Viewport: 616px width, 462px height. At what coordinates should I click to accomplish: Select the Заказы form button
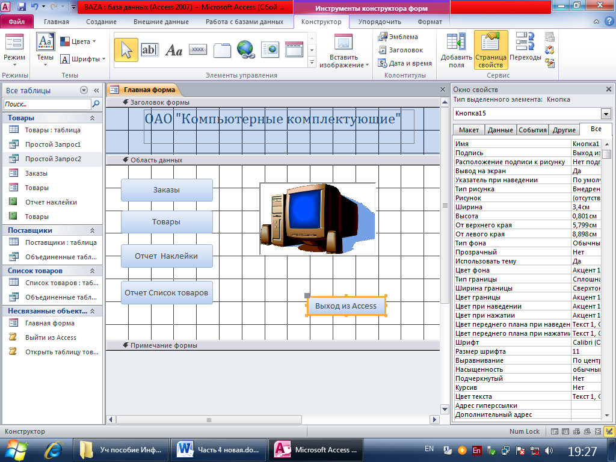167,190
